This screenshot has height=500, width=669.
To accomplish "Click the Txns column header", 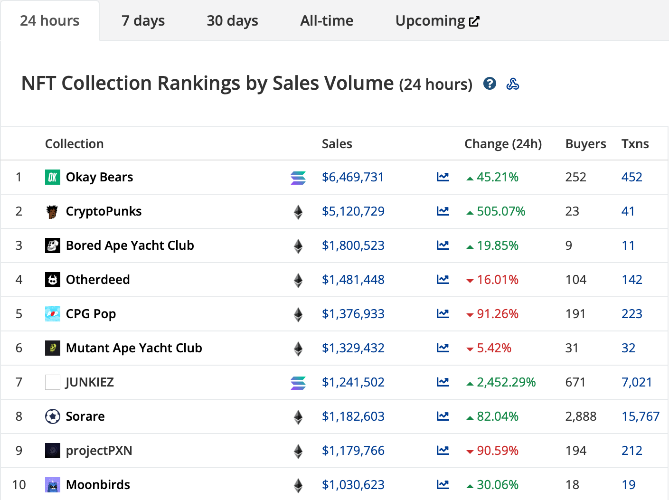I will point(635,144).
